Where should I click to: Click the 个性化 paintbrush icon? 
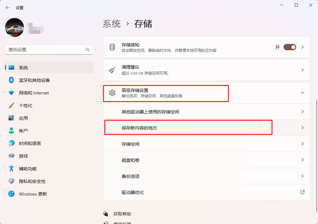click(11, 105)
